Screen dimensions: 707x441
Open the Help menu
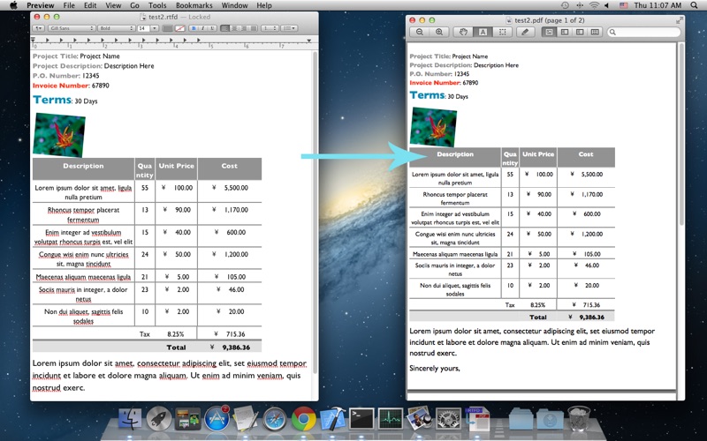click(264, 5)
